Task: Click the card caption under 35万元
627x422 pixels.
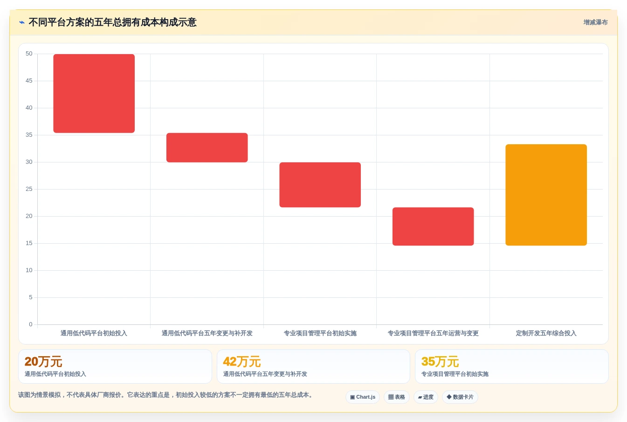Action: coord(455,374)
